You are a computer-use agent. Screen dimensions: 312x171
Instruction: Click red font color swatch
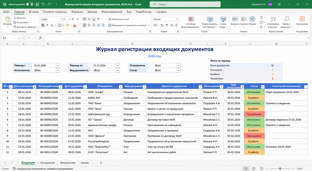[75, 25]
